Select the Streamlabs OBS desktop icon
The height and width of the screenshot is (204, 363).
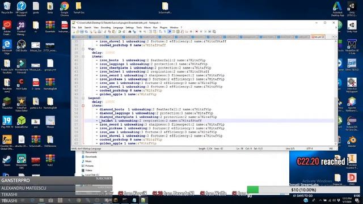click(x=22, y=161)
